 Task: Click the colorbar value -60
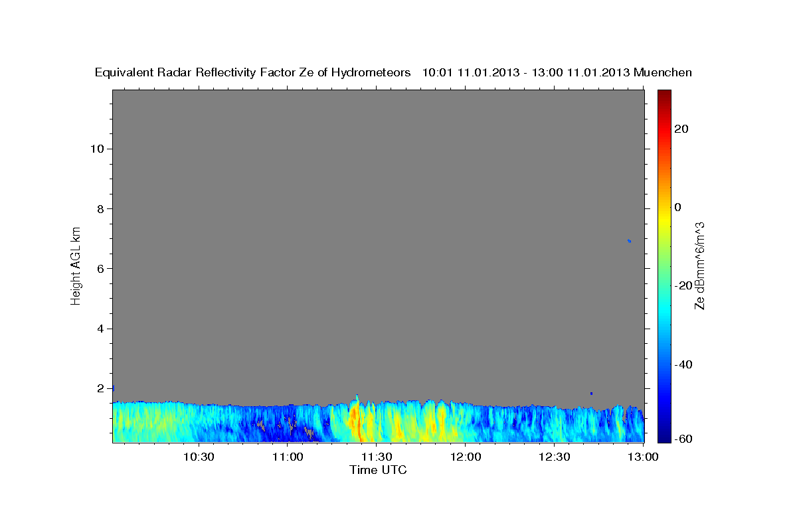(x=684, y=439)
